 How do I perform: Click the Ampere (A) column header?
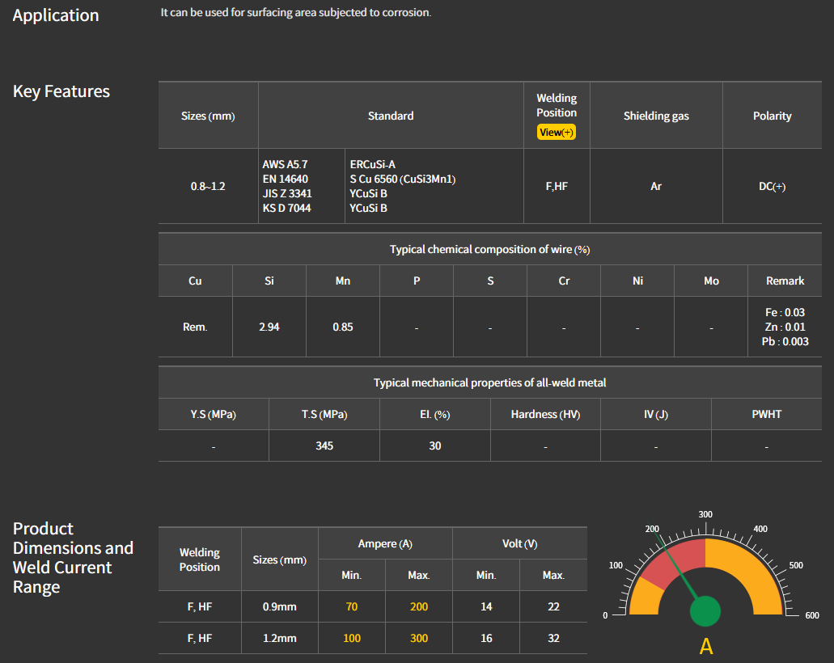385,543
